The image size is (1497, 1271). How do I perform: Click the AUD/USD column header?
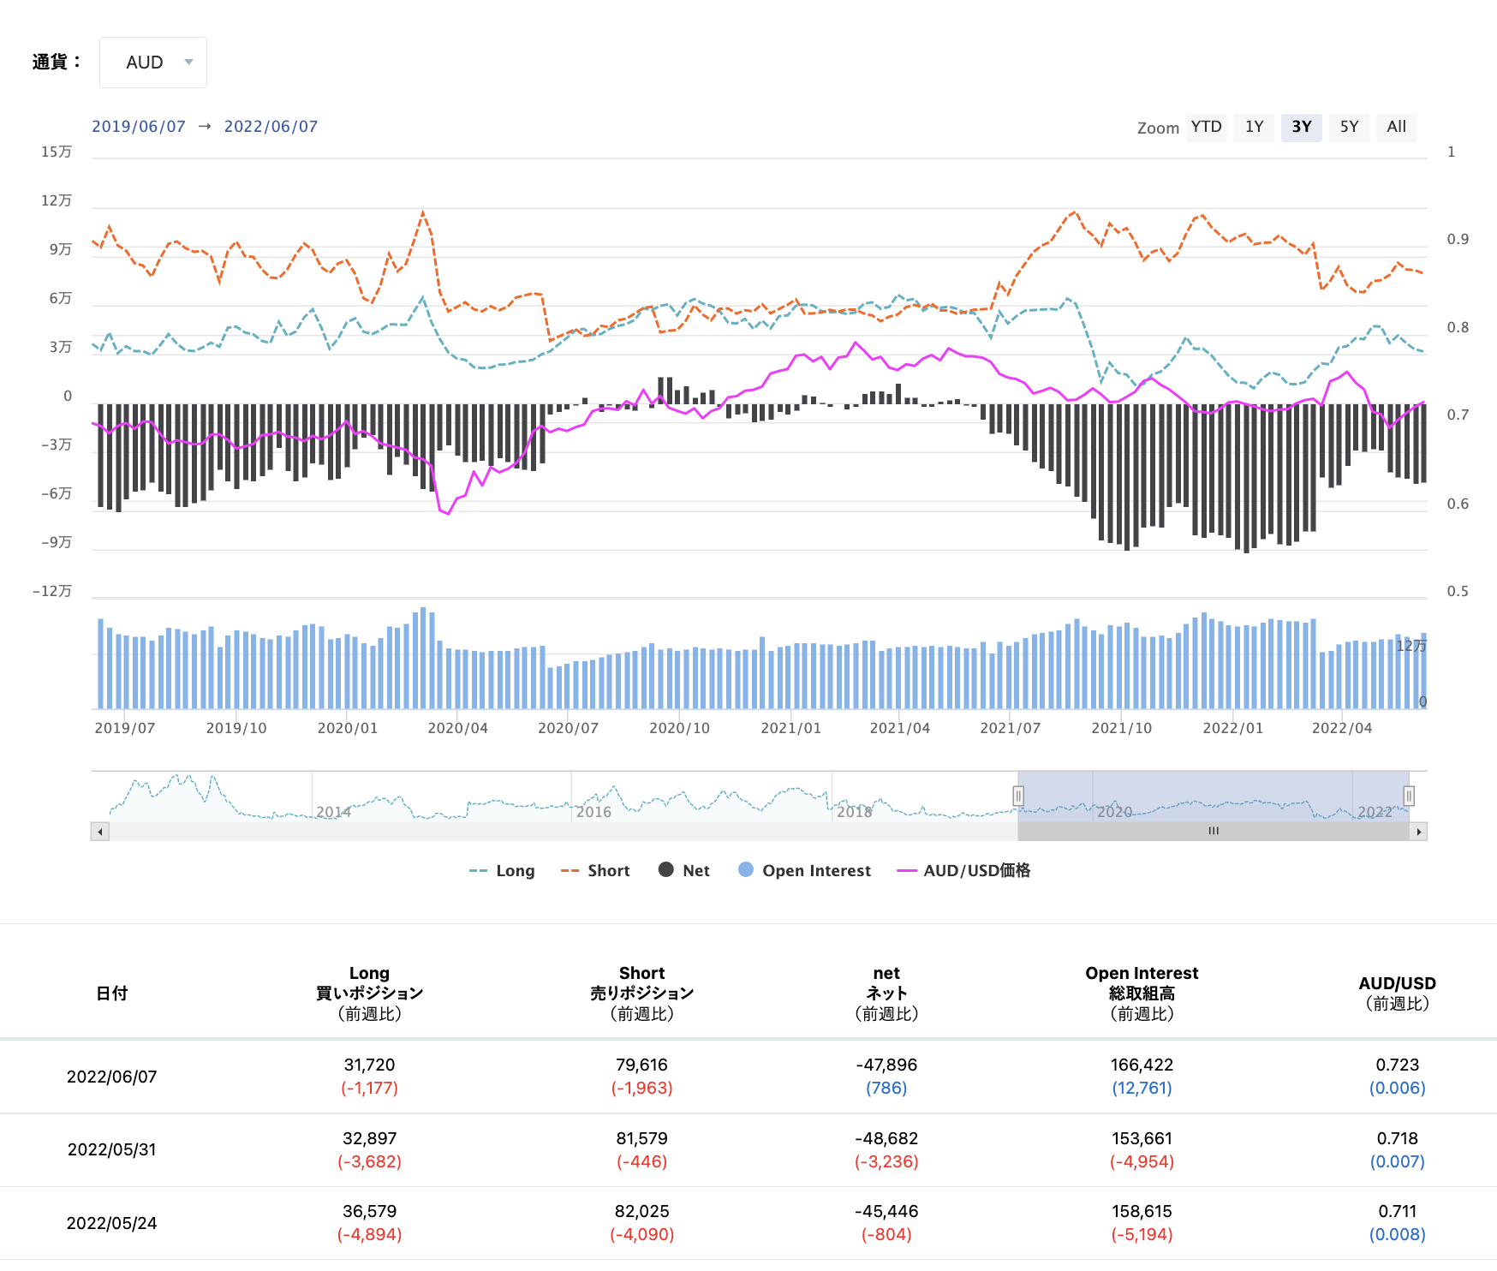tap(1397, 994)
